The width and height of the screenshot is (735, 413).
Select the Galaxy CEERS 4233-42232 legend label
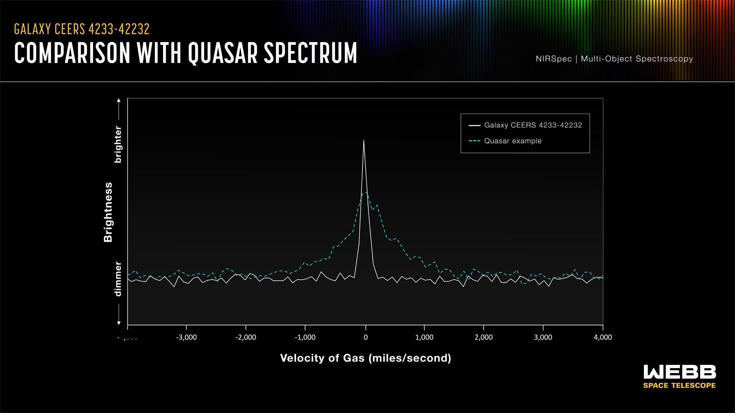click(533, 125)
